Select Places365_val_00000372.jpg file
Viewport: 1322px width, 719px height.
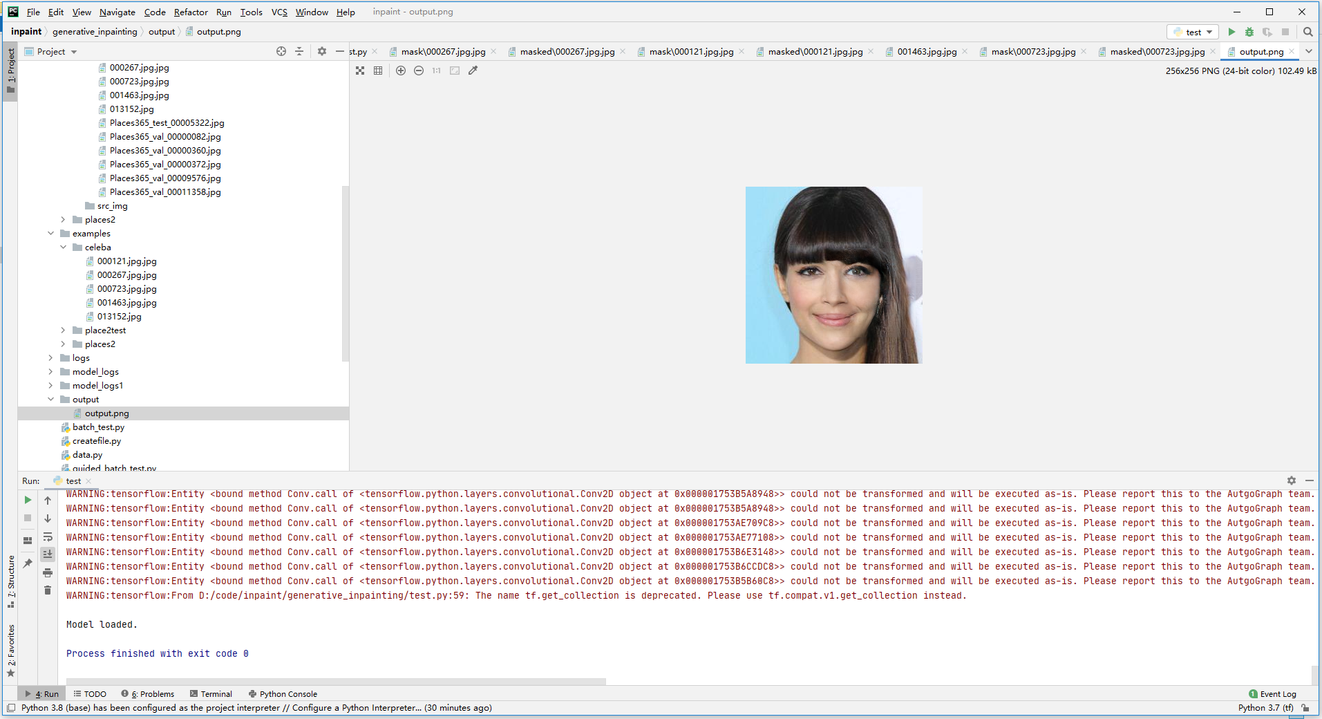(x=165, y=165)
